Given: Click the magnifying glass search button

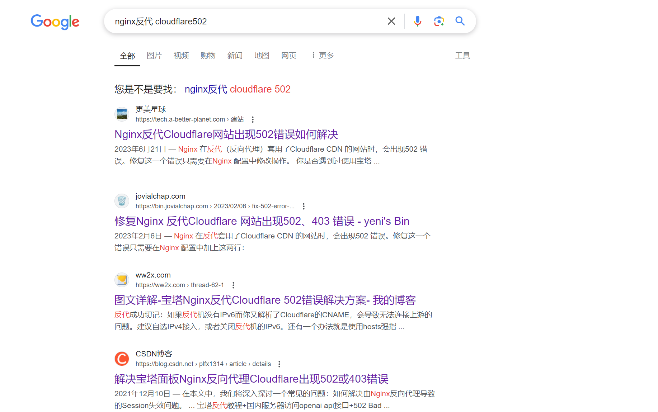Looking at the screenshot, I should pos(460,22).
